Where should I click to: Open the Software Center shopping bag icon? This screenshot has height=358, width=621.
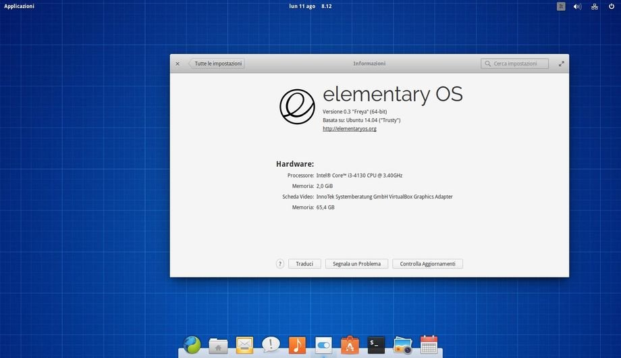point(350,345)
